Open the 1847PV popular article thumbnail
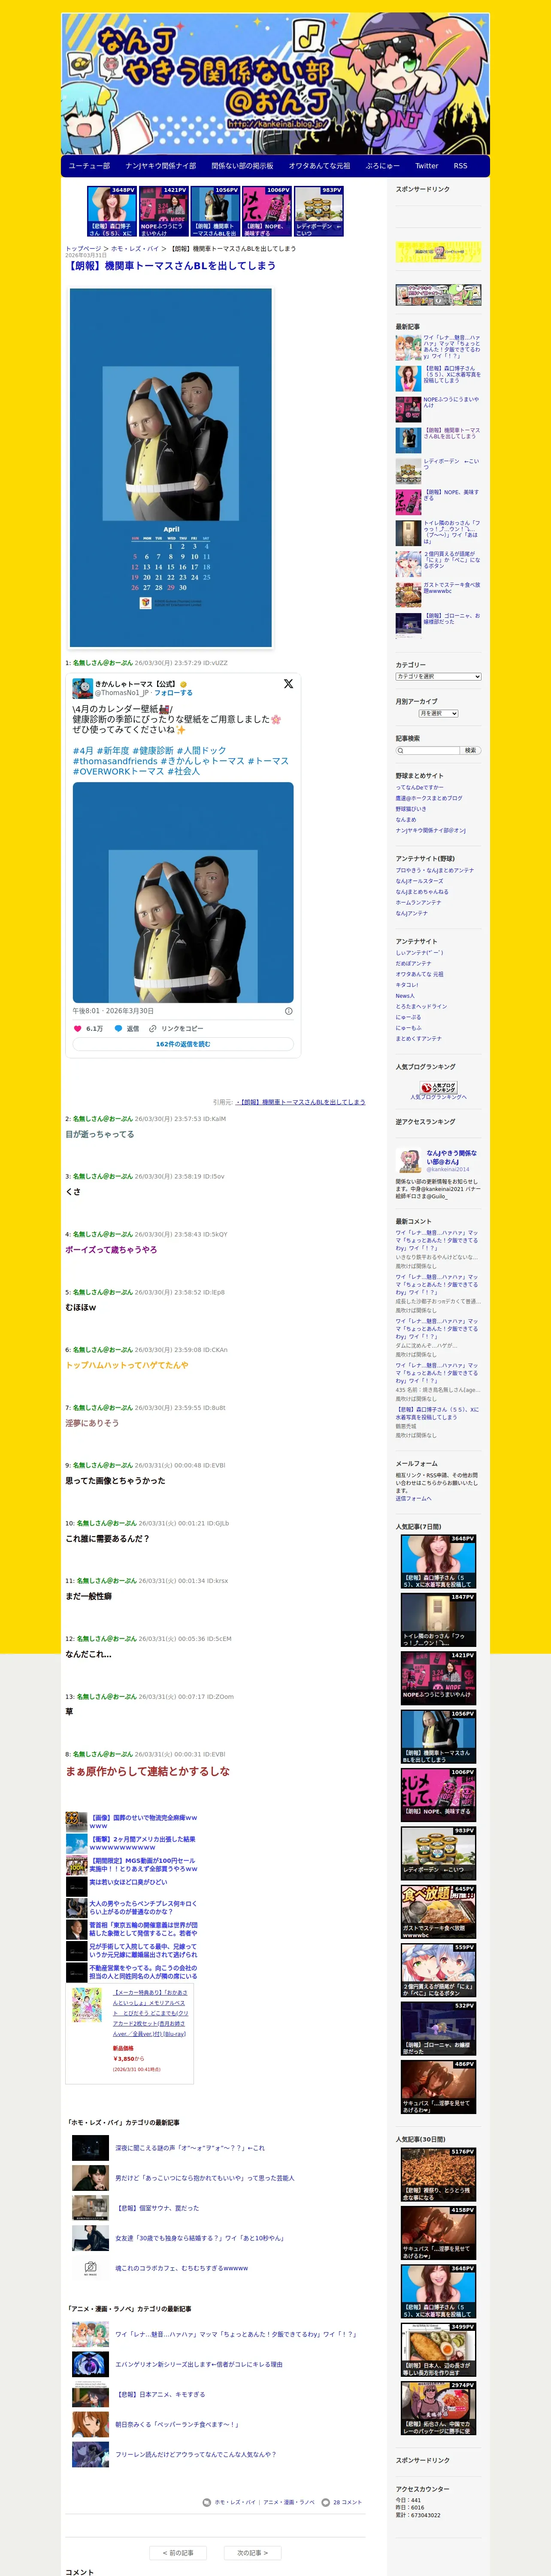 pyautogui.click(x=438, y=1619)
